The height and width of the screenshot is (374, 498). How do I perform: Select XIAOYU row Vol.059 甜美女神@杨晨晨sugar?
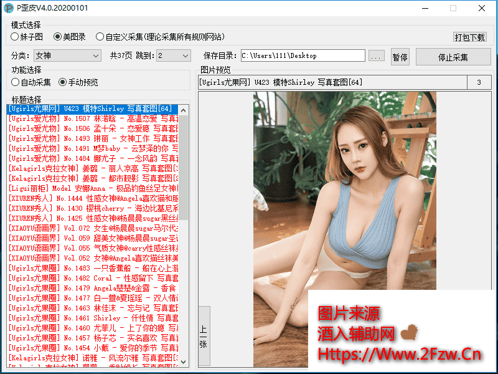point(92,238)
